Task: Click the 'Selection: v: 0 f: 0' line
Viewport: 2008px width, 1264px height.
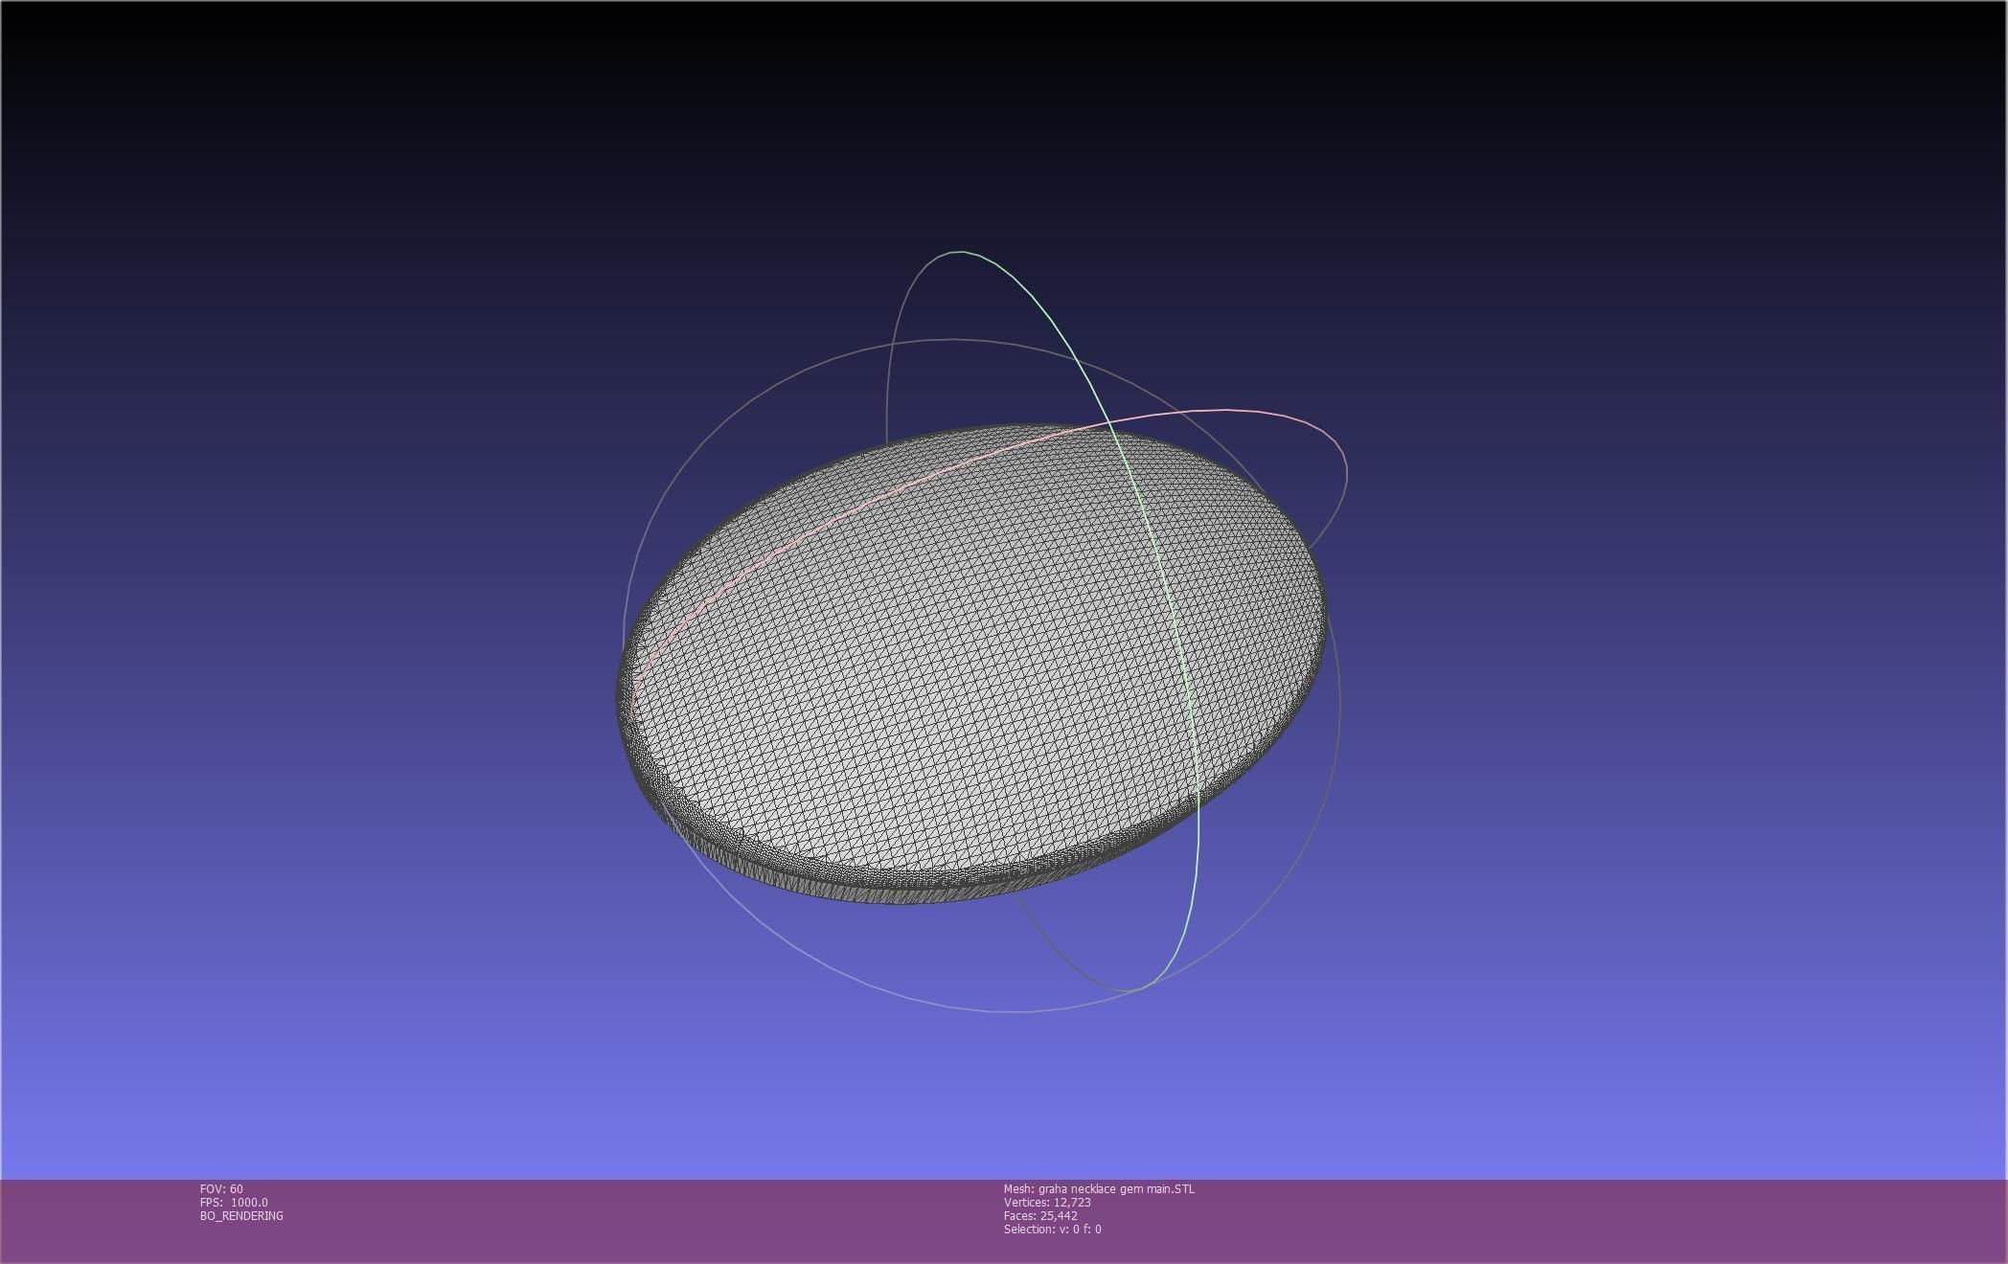Action: click(1053, 1230)
